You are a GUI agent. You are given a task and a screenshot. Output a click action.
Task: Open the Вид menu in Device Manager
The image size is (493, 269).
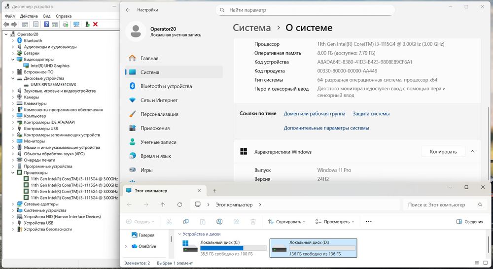pyautogui.click(x=47, y=16)
